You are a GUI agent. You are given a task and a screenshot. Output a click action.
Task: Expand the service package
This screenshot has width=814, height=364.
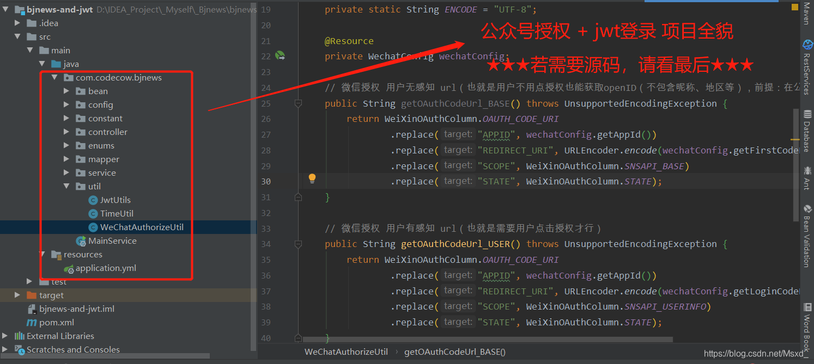click(x=66, y=173)
